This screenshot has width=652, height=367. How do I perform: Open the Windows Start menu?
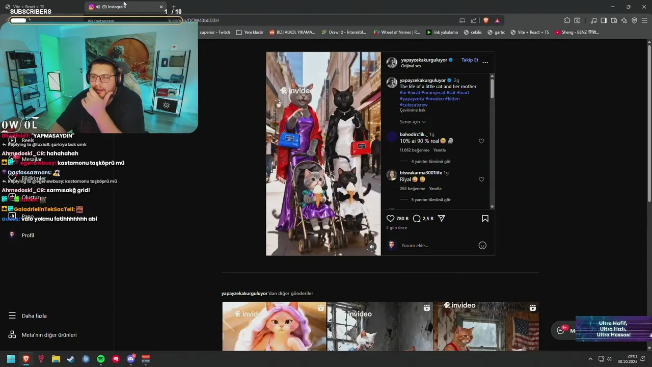(x=11, y=359)
